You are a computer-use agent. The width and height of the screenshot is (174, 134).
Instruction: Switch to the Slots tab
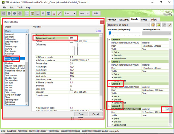click(x=144, y=20)
